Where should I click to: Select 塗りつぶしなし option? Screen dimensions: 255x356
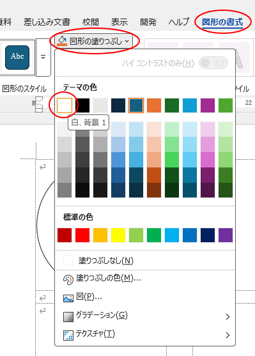(145, 260)
